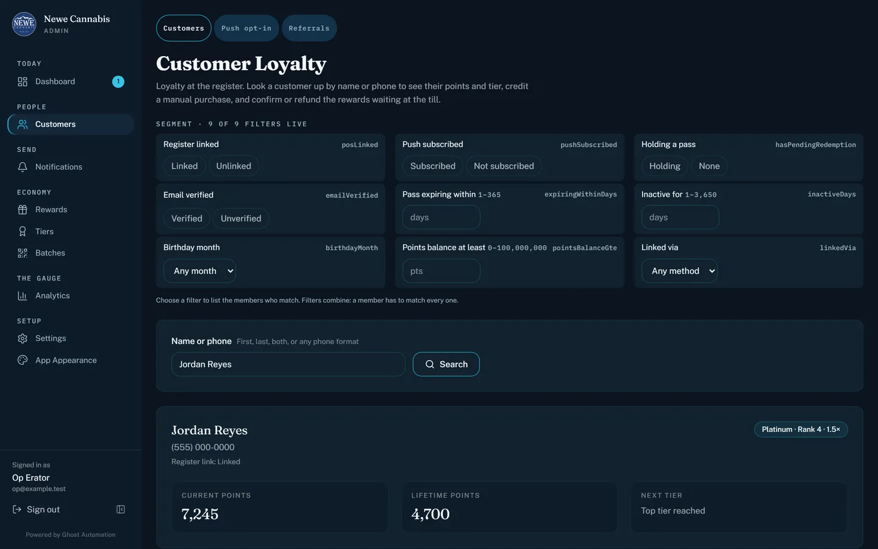
Task: Switch to the Push opt-in tab
Action: (x=246, y=28)
